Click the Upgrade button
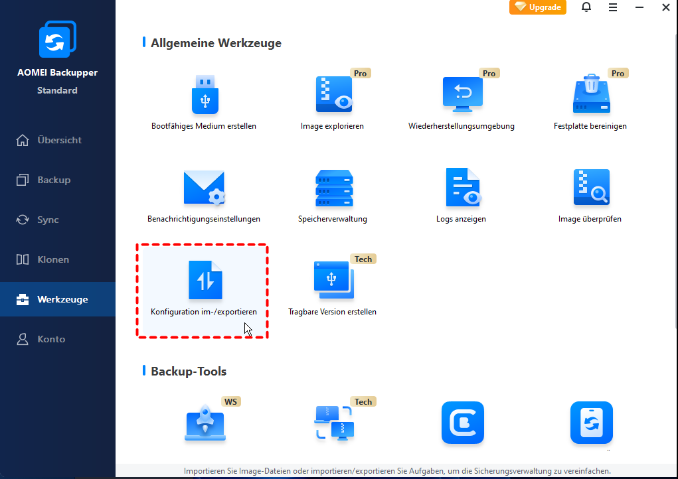 pos(538,7)
